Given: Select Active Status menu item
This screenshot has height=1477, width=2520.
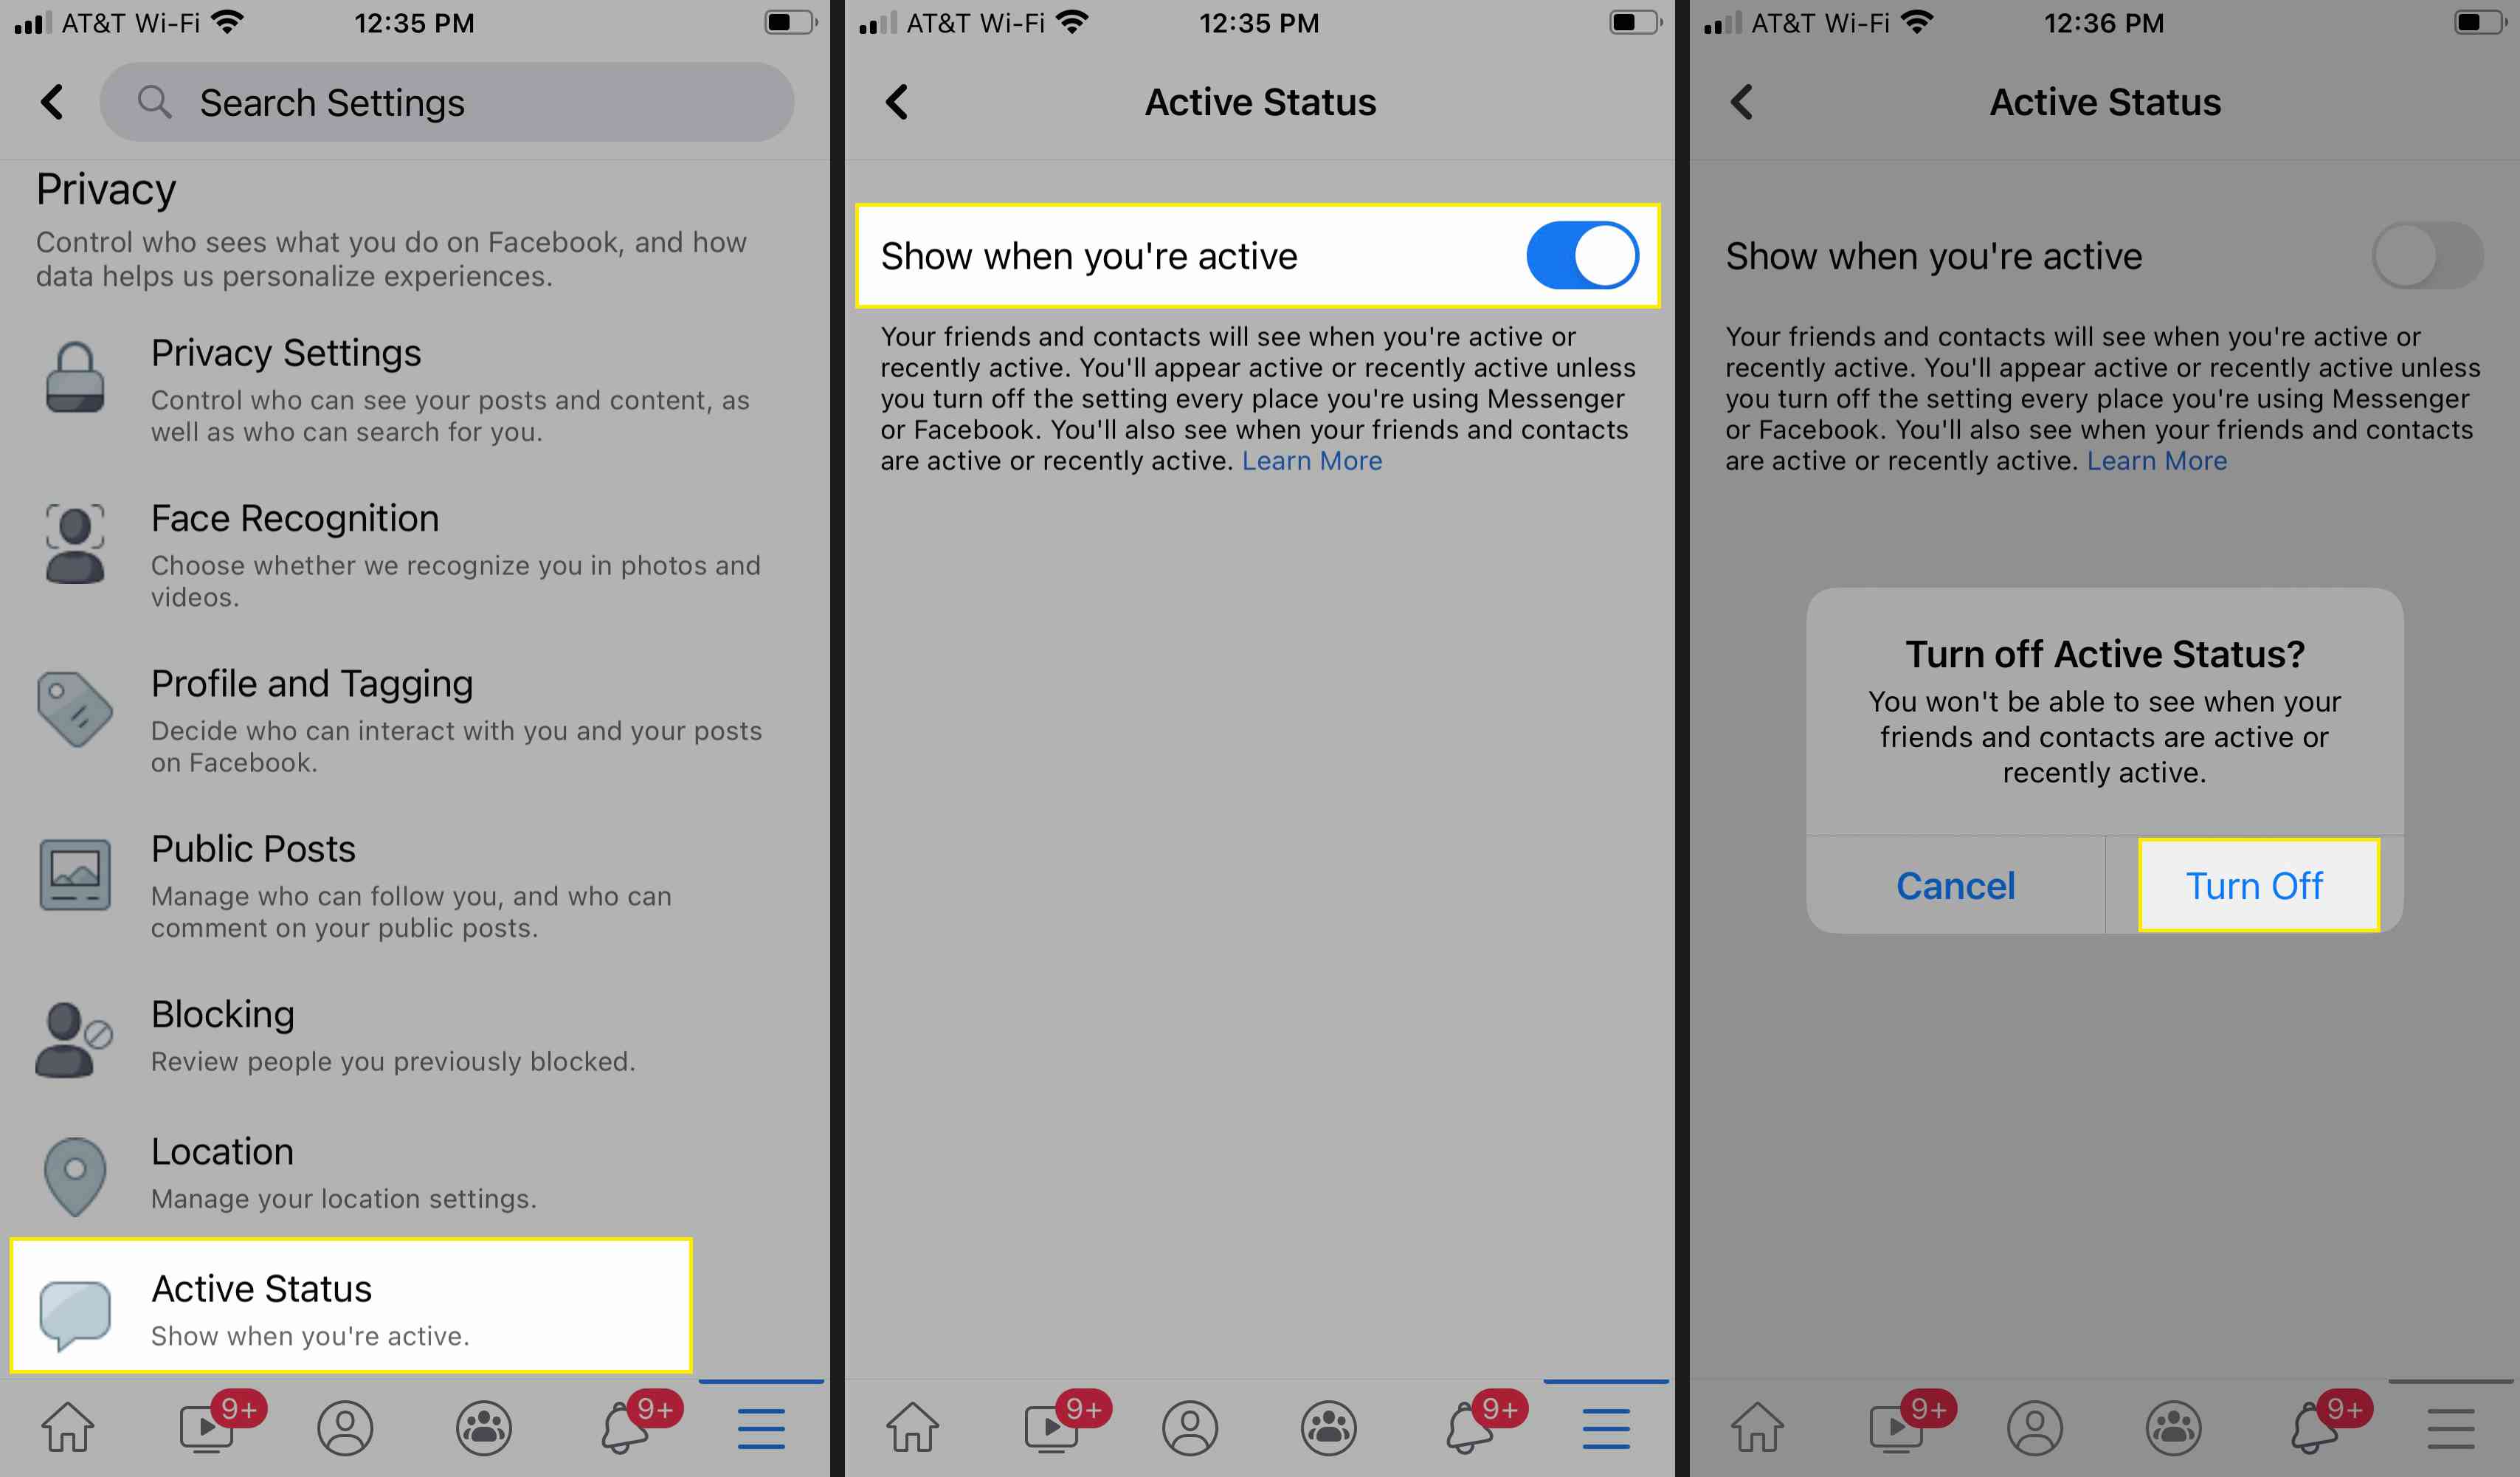Looking at the screenshot, I should (x=351, y=1312).
